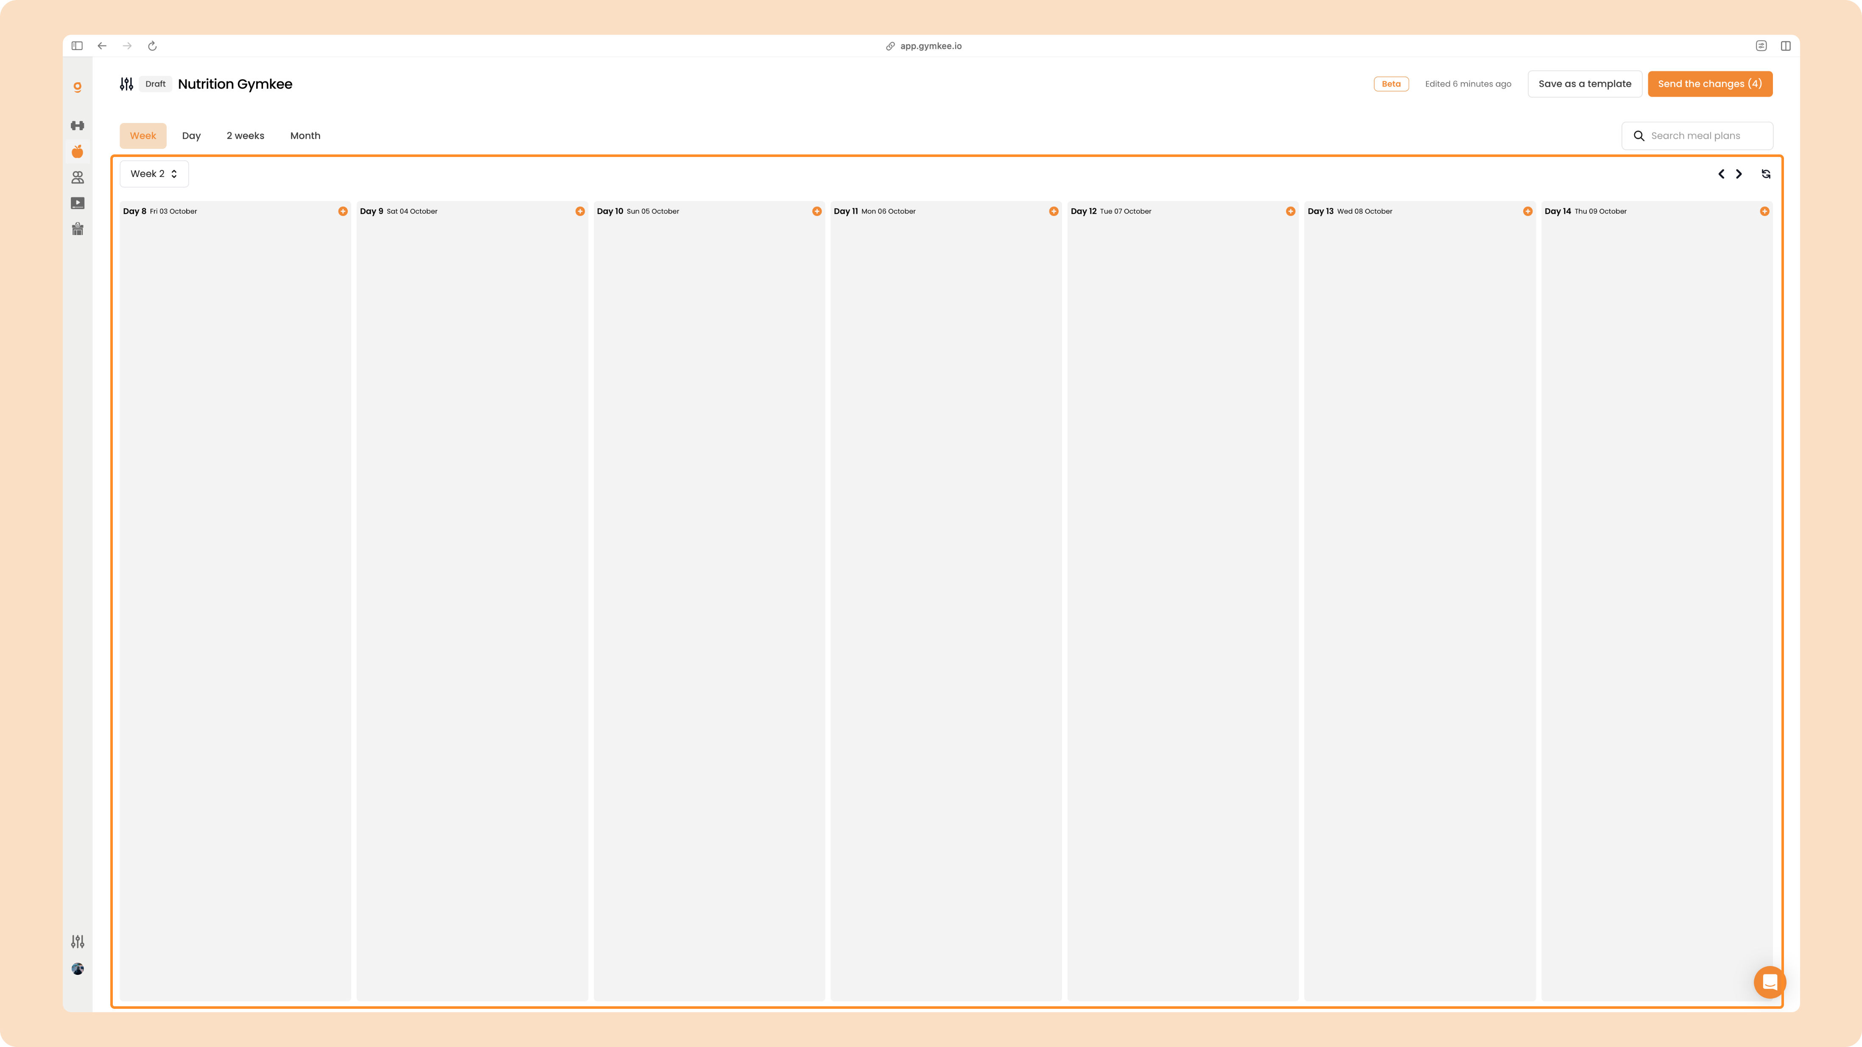The width and height of the screenshot is (1862, 1047).
Task: Click the Draft status badge
Action: [155, 84]
